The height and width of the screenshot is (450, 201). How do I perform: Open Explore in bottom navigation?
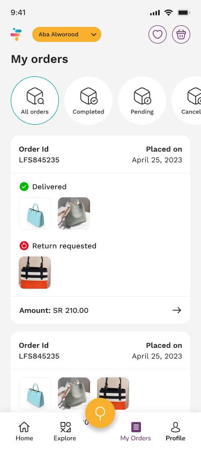[x=65, y=431]
